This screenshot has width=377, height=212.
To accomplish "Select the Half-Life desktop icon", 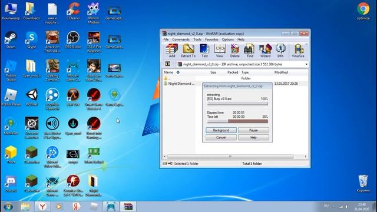I will pos(73,97).
